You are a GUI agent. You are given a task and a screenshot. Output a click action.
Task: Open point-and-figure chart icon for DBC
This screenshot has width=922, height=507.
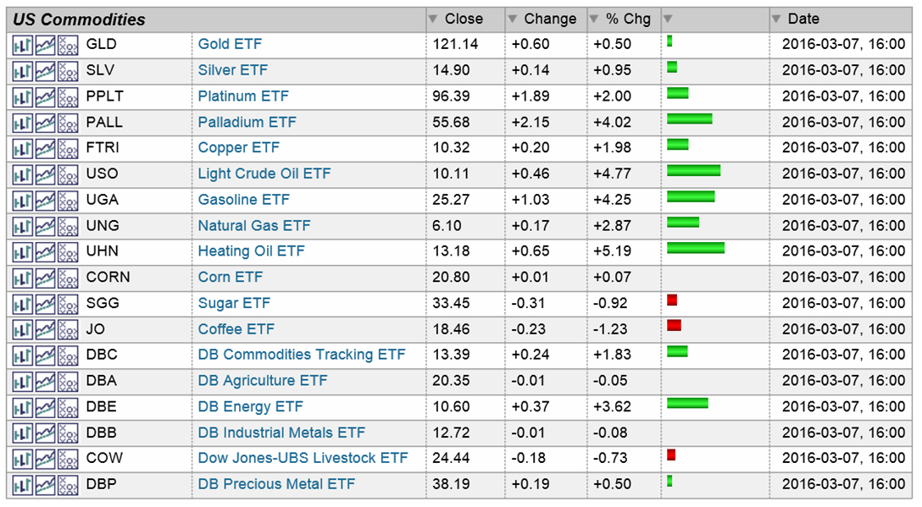coord(68,355)
